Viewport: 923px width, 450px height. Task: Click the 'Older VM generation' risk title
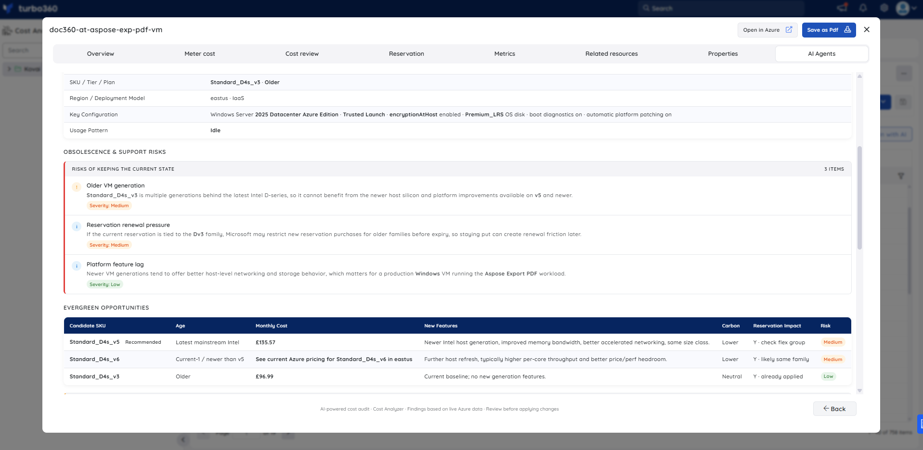(x=116, y=186)
